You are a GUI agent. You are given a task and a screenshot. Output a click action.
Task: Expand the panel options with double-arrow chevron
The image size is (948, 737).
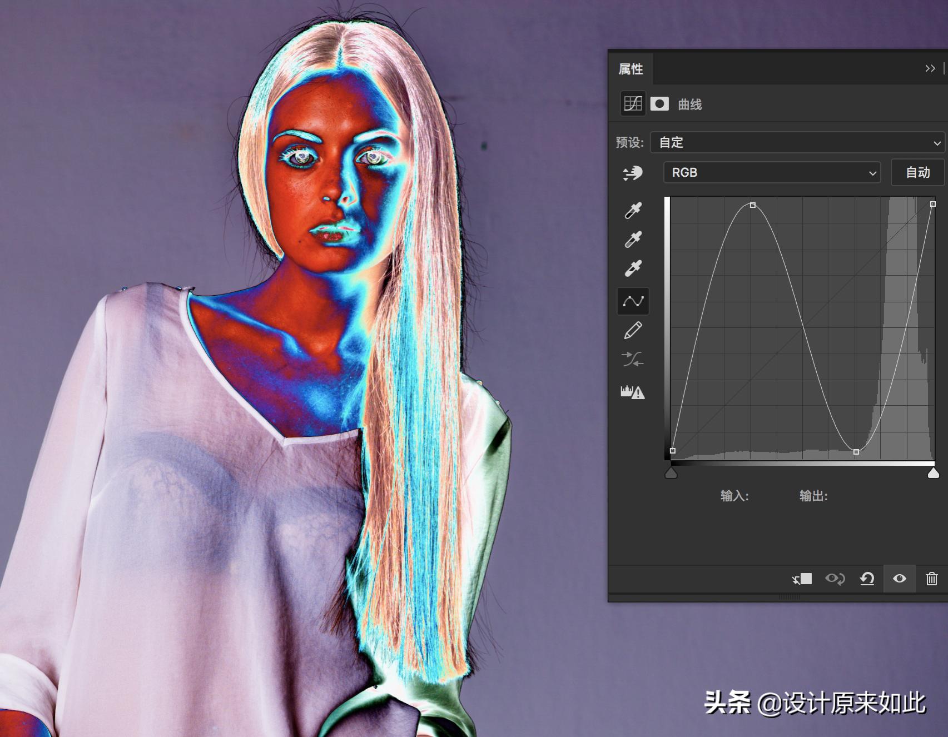pos(930,68)
